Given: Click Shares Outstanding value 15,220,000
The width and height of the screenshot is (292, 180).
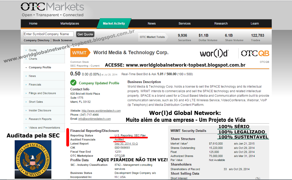Looking at the screenshot, I should point(216,148).
